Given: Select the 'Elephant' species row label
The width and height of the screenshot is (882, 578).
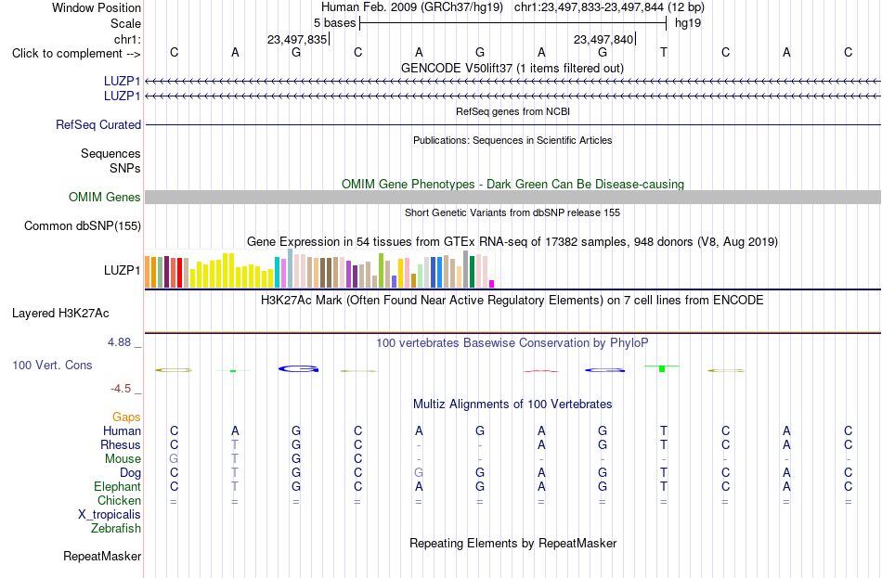Looking at the screenshot, I should point(118,487).
